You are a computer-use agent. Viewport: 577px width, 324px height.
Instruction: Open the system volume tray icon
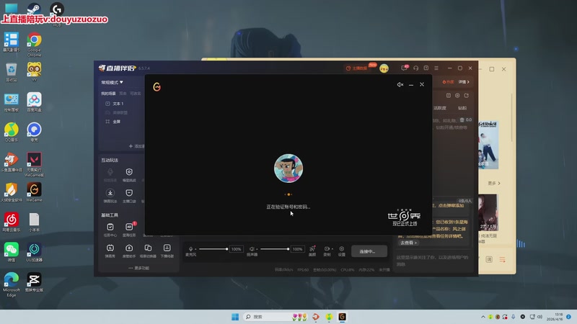point(539,317)
